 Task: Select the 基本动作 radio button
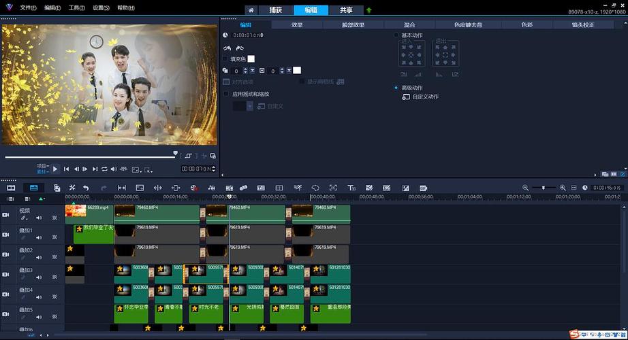pyautogui.click(x=396, y=35)
